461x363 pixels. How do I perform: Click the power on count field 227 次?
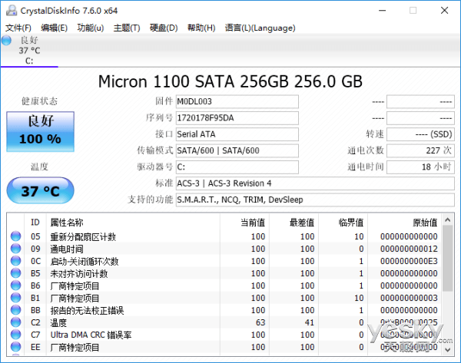(420, 150)
